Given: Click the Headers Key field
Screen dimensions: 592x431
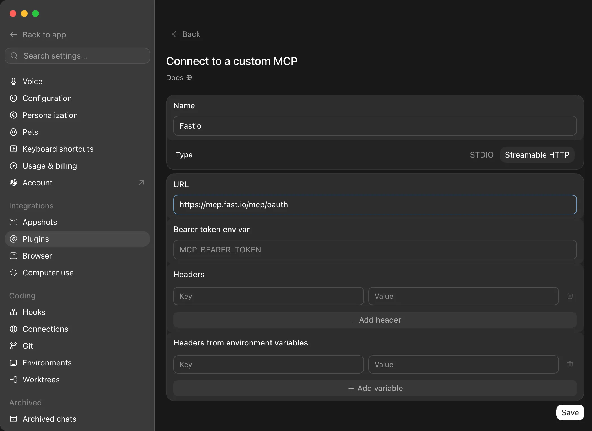Looking at the screenshot, I should [268, 296].
